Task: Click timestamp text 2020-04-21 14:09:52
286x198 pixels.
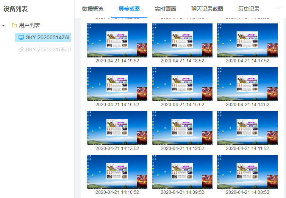Action: tap(182, 192)
